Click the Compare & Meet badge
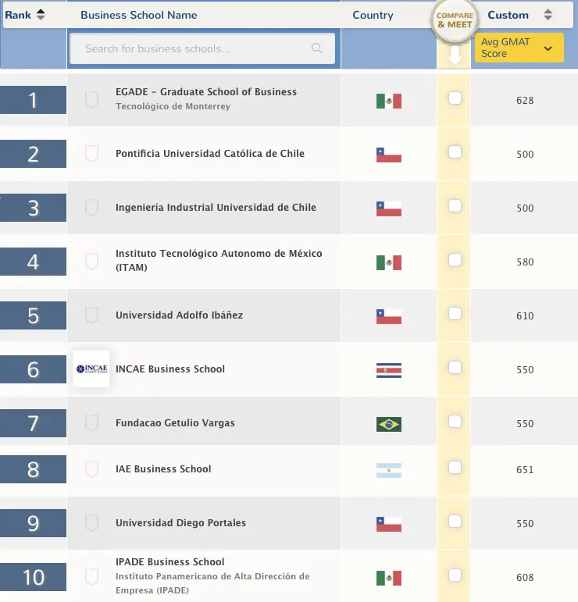Image resolution: width=578 pixels, height=602 pixels. pos(455,20)
